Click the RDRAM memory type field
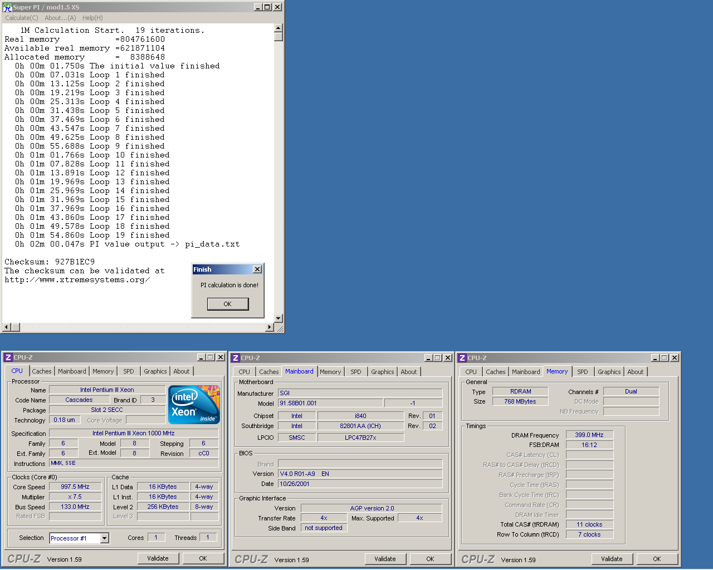713x570 pixels. pyautogui.click(x=521, y=391)
